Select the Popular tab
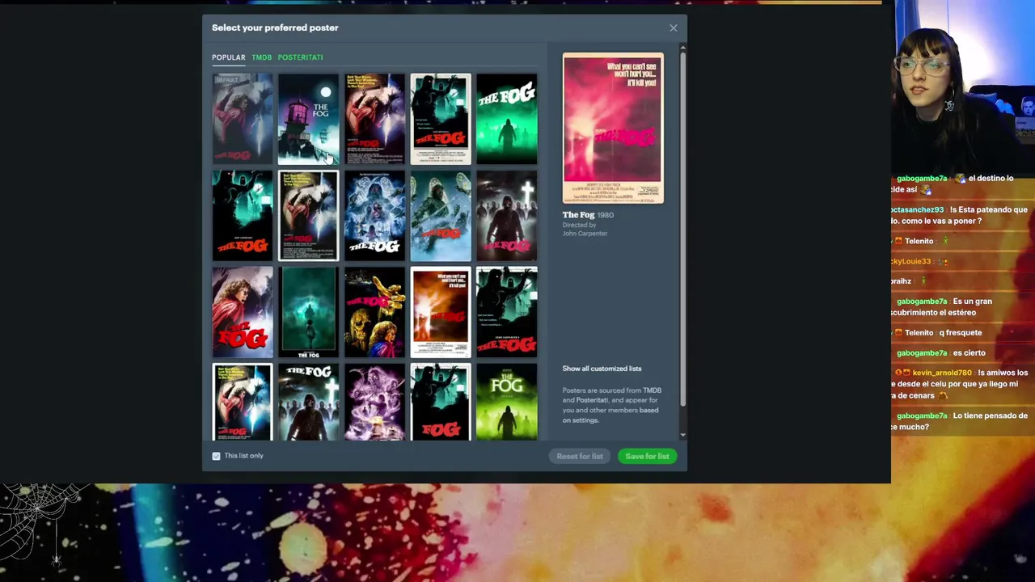Screen dimensions: 1035x582 coord(228,57)
